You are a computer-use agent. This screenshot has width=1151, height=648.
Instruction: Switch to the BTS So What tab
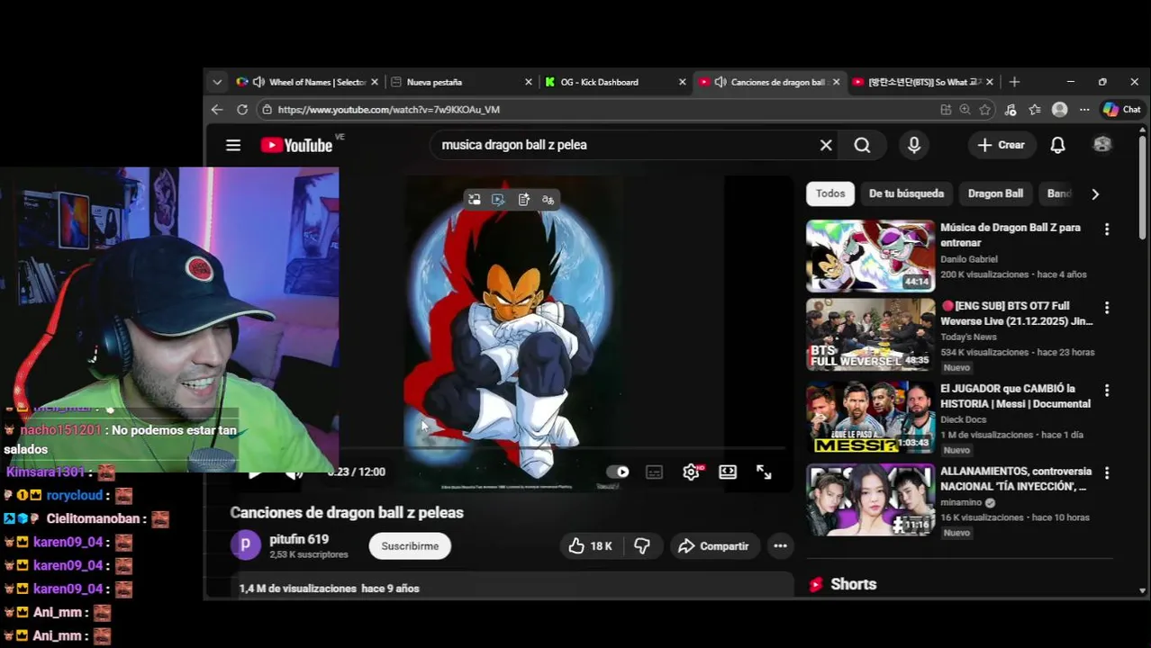click(922, 82)
